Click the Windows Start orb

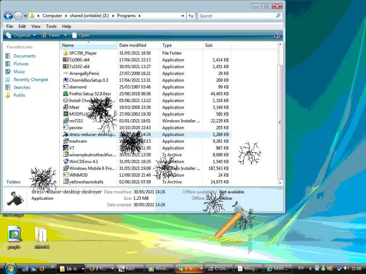point(10,268)
